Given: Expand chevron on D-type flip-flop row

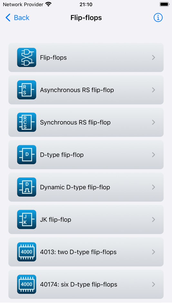Looking at the screenshot, I should [154, 155].
